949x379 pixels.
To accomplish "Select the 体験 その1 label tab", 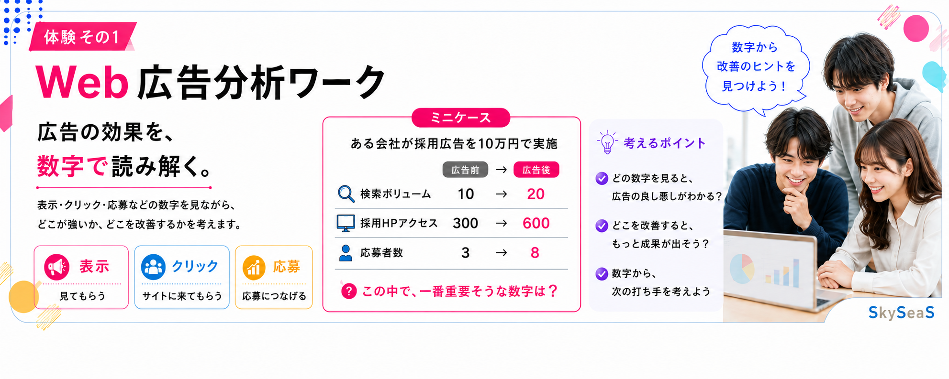I will (82, 37).
